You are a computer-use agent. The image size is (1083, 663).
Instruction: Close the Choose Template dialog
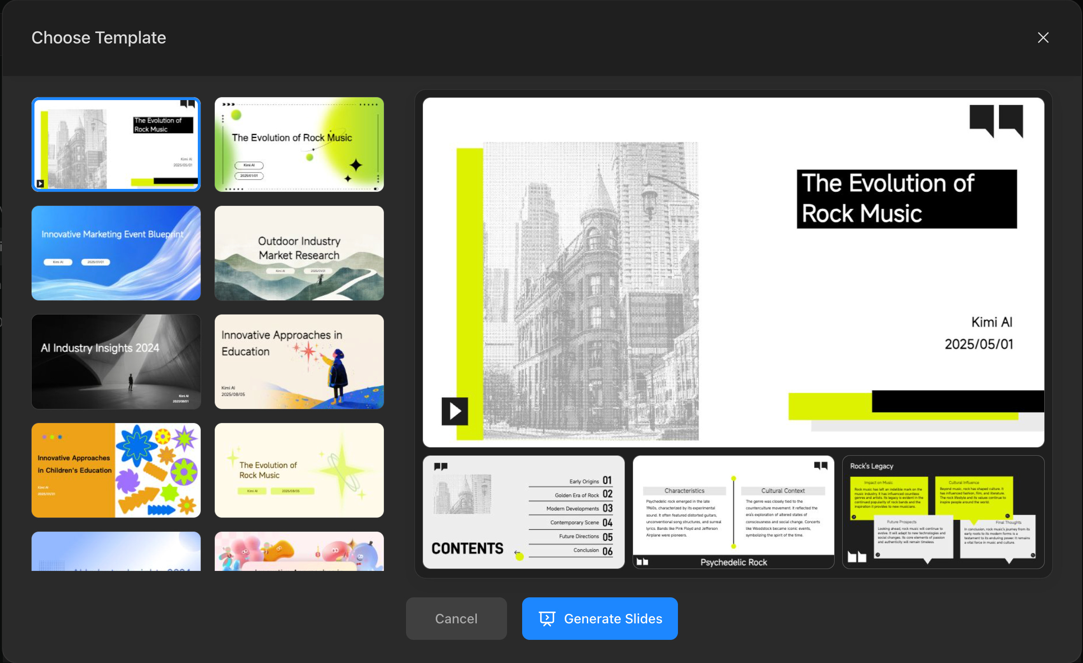pos(1043,38)
